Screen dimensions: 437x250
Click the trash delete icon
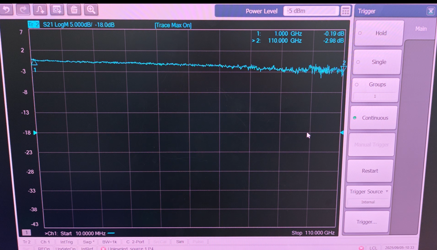(74, 9)
